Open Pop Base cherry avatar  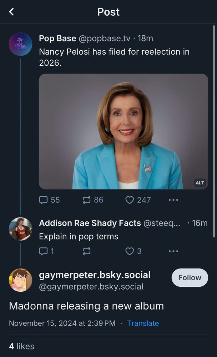[20, 44]
